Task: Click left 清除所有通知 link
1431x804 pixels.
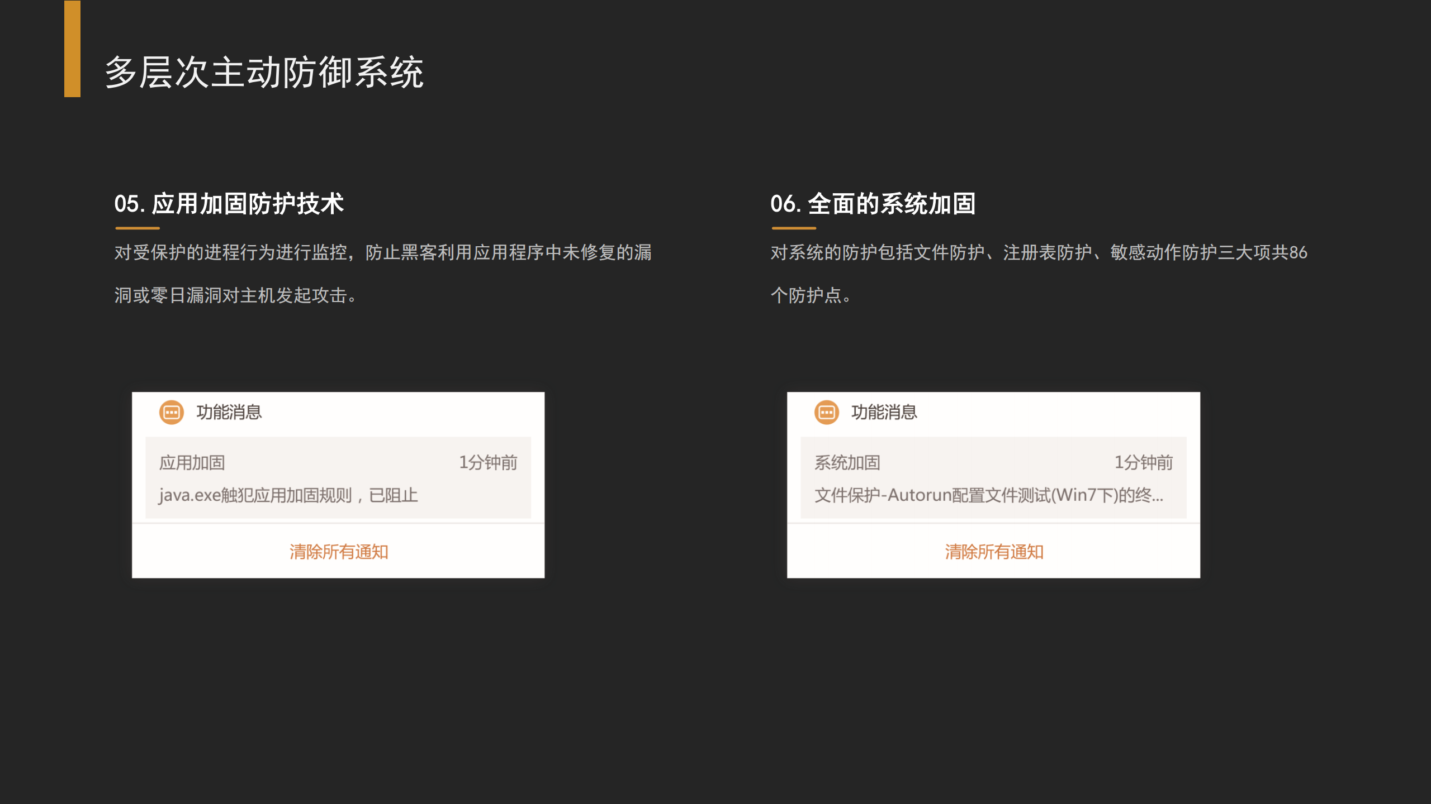Action: tap(339, 552)
